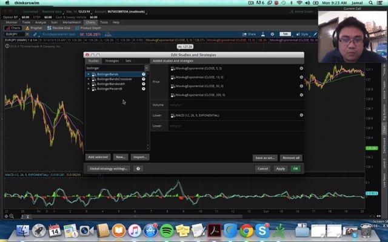The image size is (388, 242).
Task: Open settings gear for the MACD study
Action: 301,115
